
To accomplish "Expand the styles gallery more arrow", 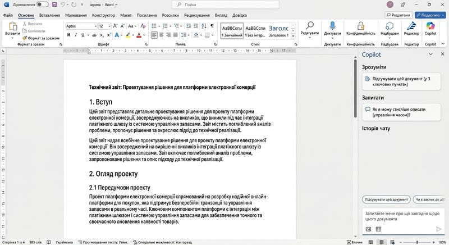I will tap(293, 37).
